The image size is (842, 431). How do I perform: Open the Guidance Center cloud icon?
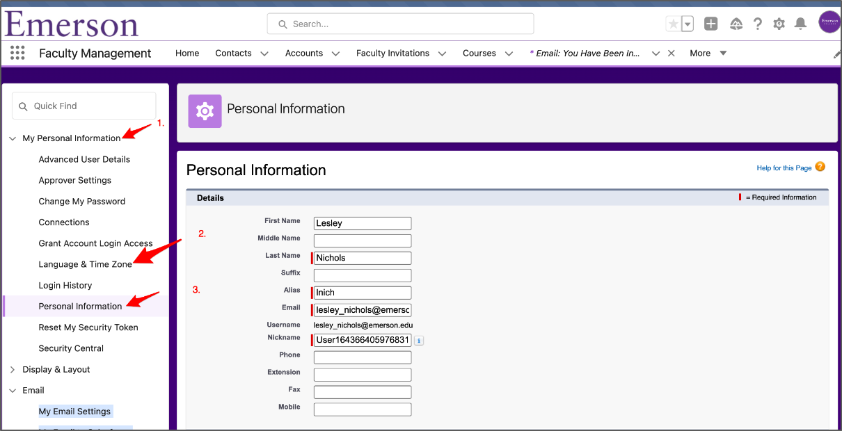(736, 24)
